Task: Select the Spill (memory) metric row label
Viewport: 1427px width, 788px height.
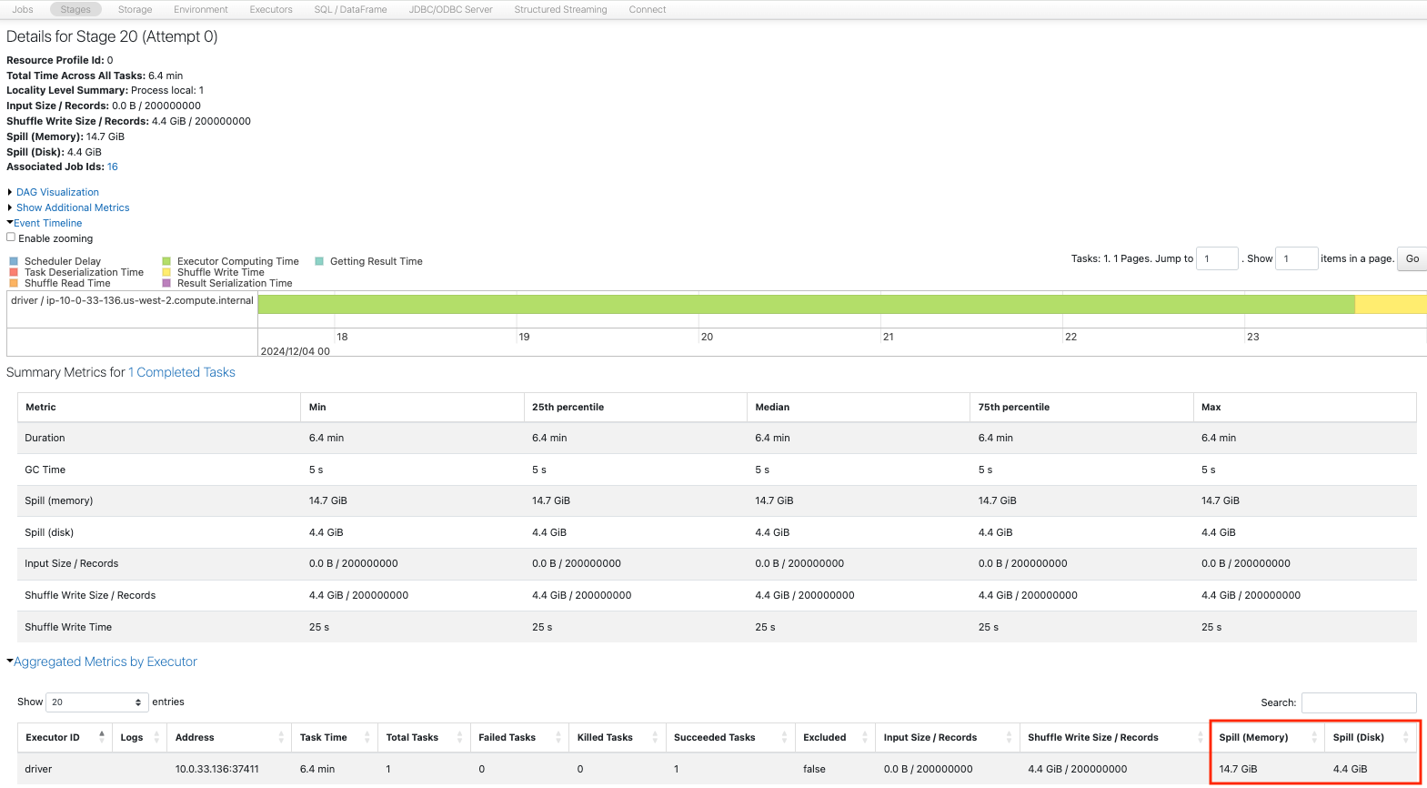Action: tap(59, 500)
